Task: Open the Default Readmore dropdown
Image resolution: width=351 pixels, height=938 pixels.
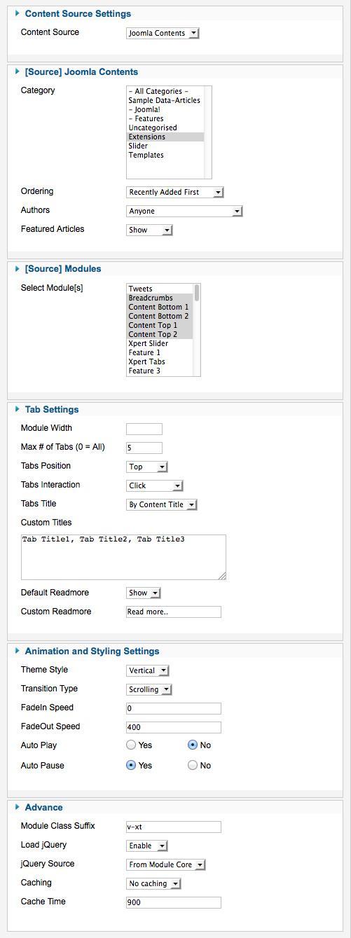Action: pyautogui.click(x=144, y=593)
